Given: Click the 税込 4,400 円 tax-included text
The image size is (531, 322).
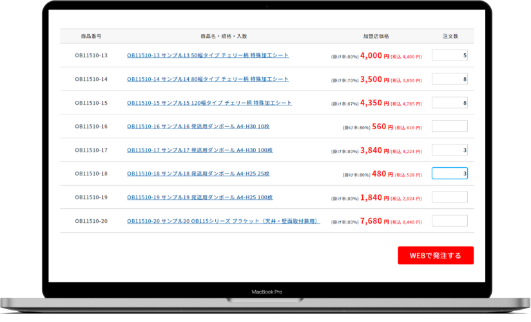Looking at the screenshot, I should (x=407, y=57).
